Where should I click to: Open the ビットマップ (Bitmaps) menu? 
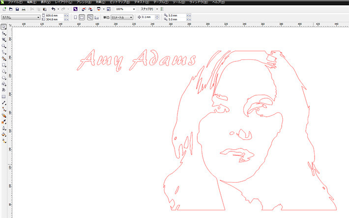[x=120, y=2]
